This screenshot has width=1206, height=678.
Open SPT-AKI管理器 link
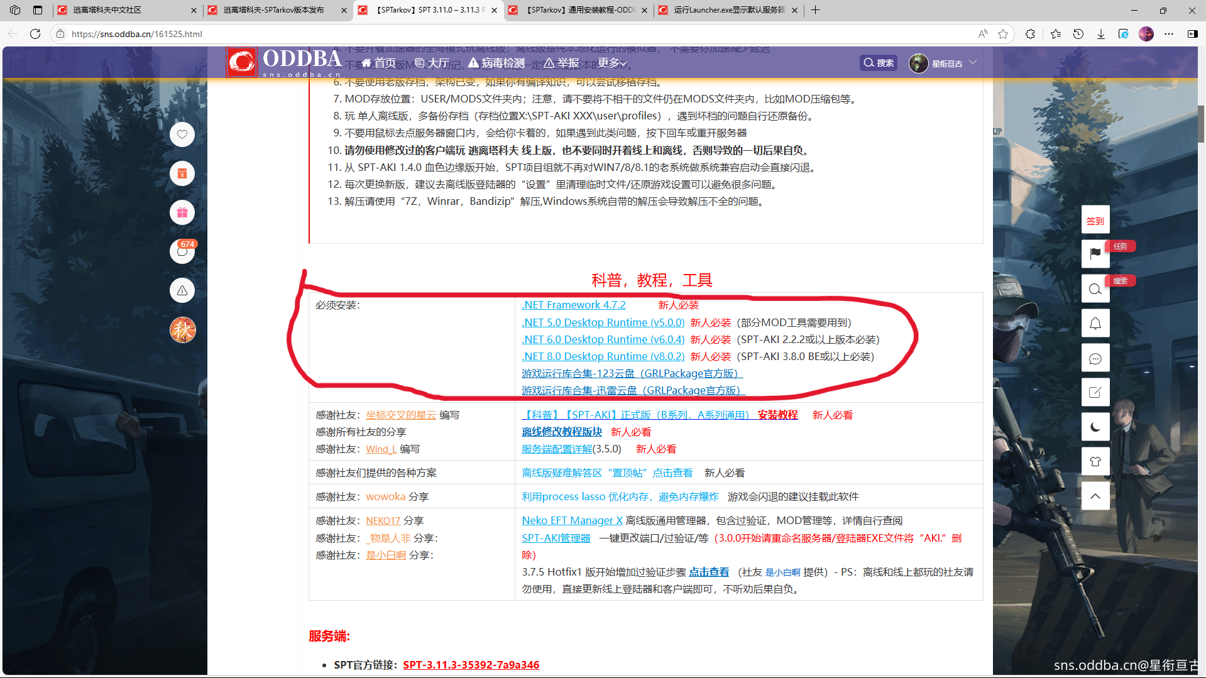click(x=556, y=538)
